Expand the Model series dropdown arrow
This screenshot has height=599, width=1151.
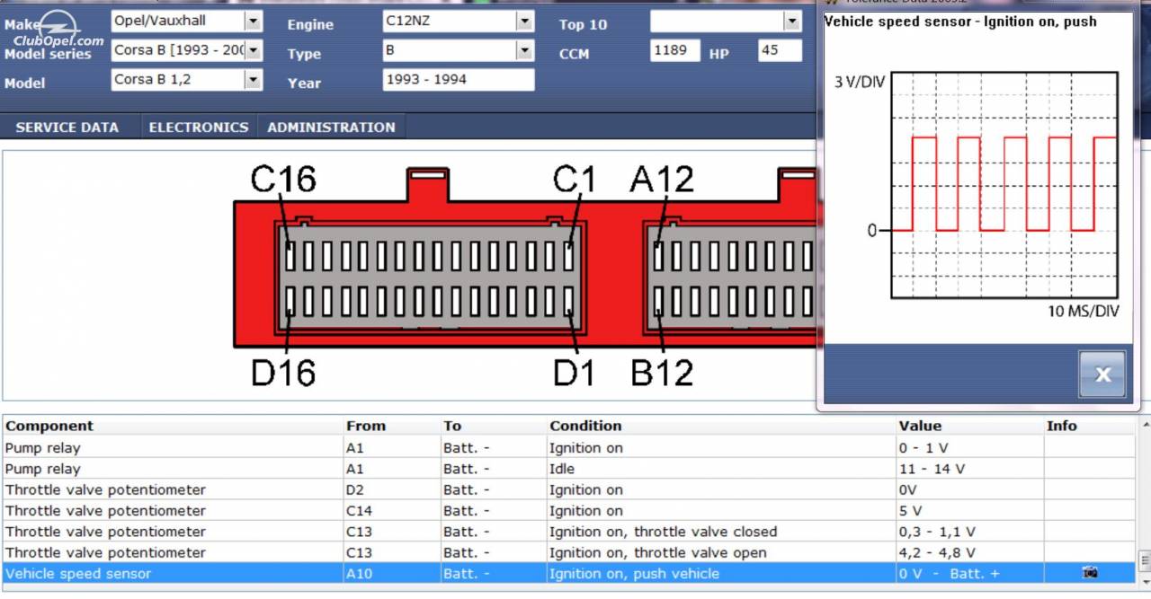tap(253, 50)
